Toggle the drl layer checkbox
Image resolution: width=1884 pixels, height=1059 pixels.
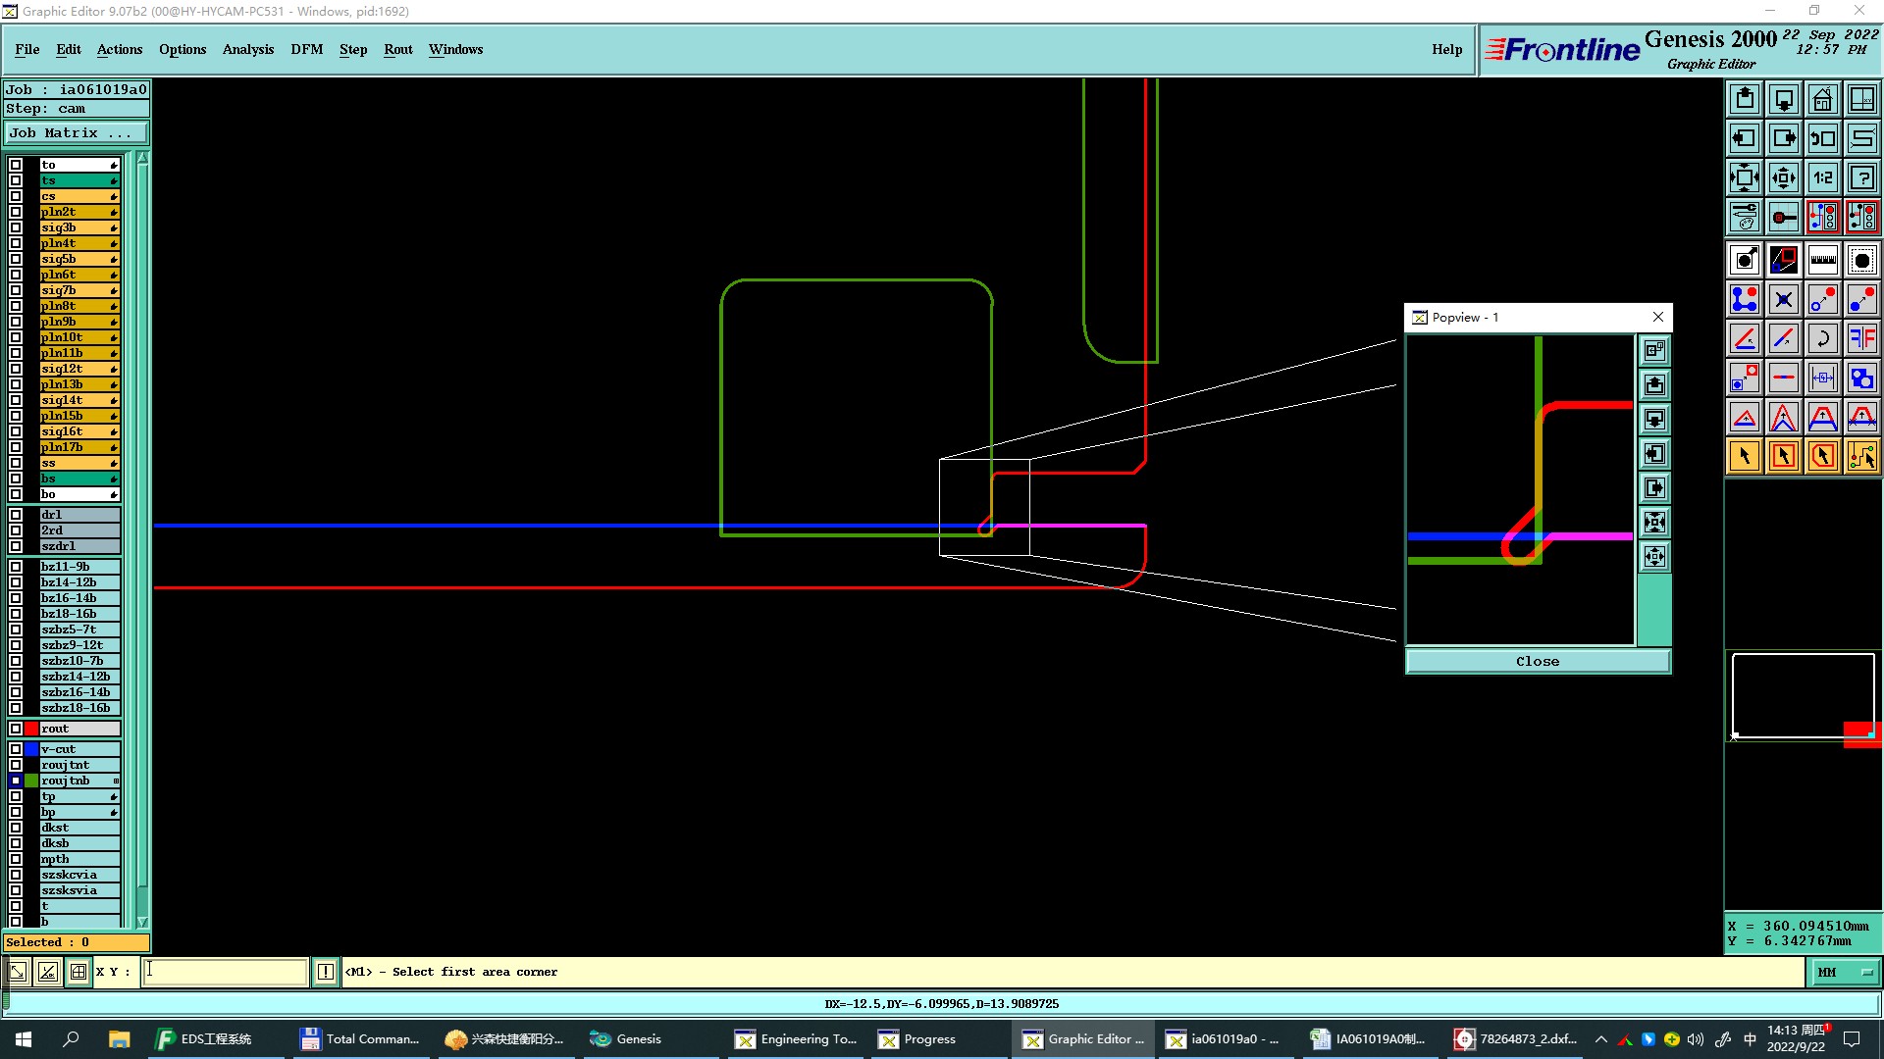(x=16, y=515)
